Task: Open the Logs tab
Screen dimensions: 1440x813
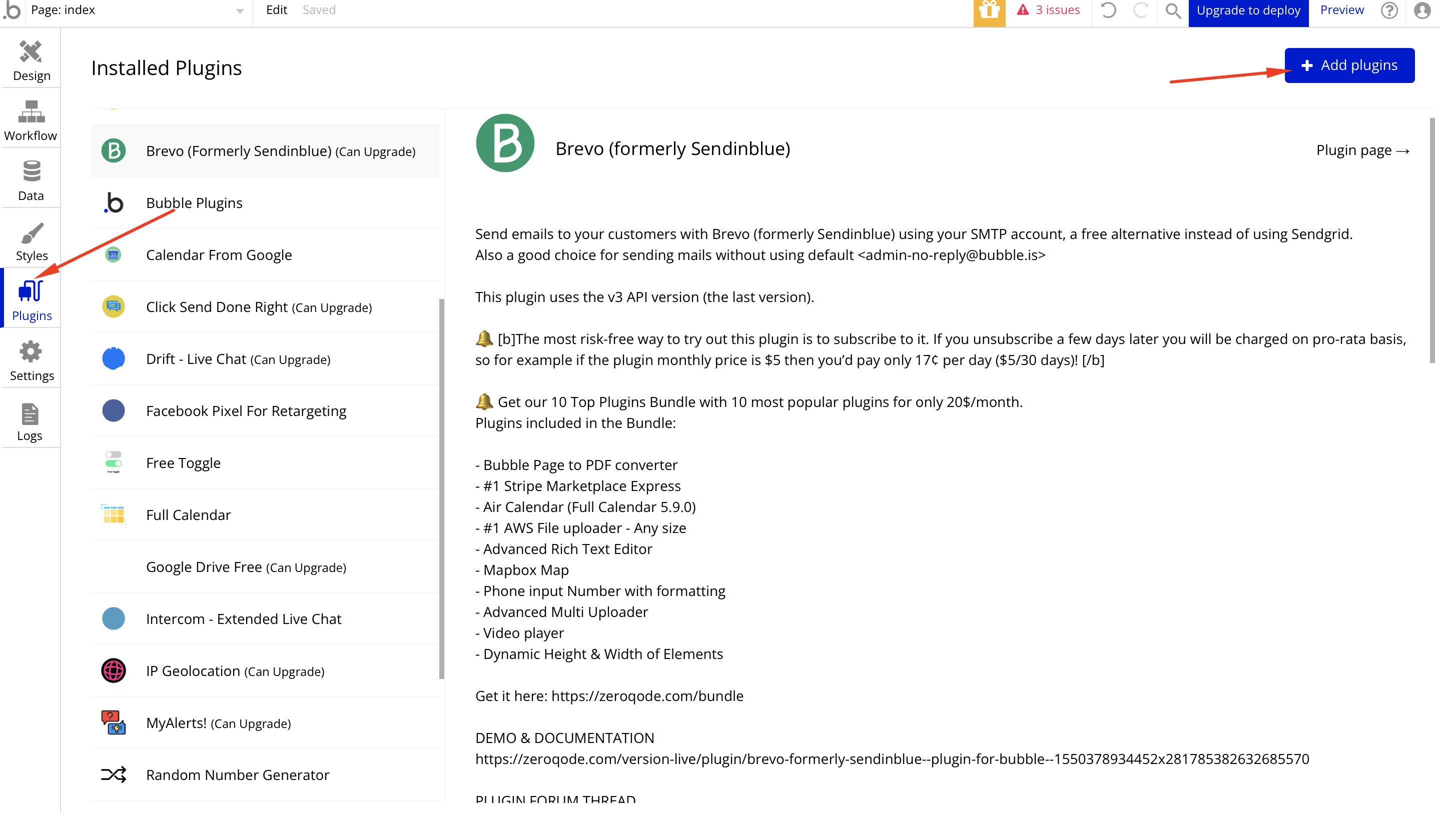Action: (x=31, y=420)
